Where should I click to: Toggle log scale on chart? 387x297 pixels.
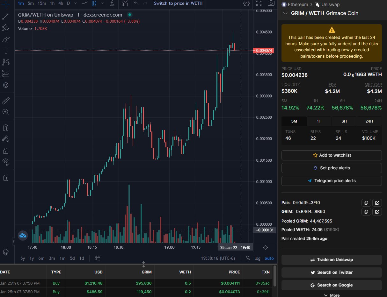click(257, 258)
